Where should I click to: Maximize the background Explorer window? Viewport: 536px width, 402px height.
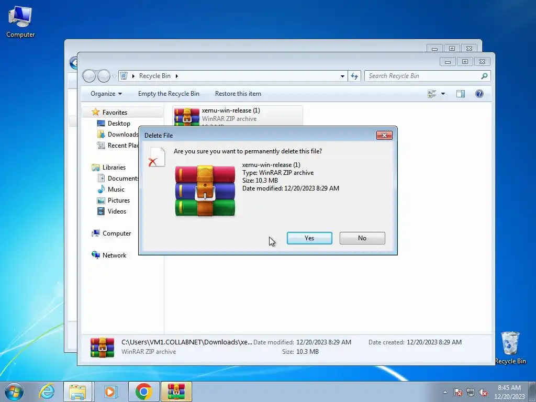[x=452, y=49]
